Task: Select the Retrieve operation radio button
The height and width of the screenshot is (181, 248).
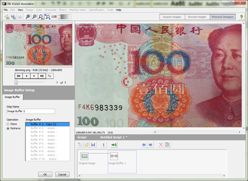Action: click(x=8, y=128)
